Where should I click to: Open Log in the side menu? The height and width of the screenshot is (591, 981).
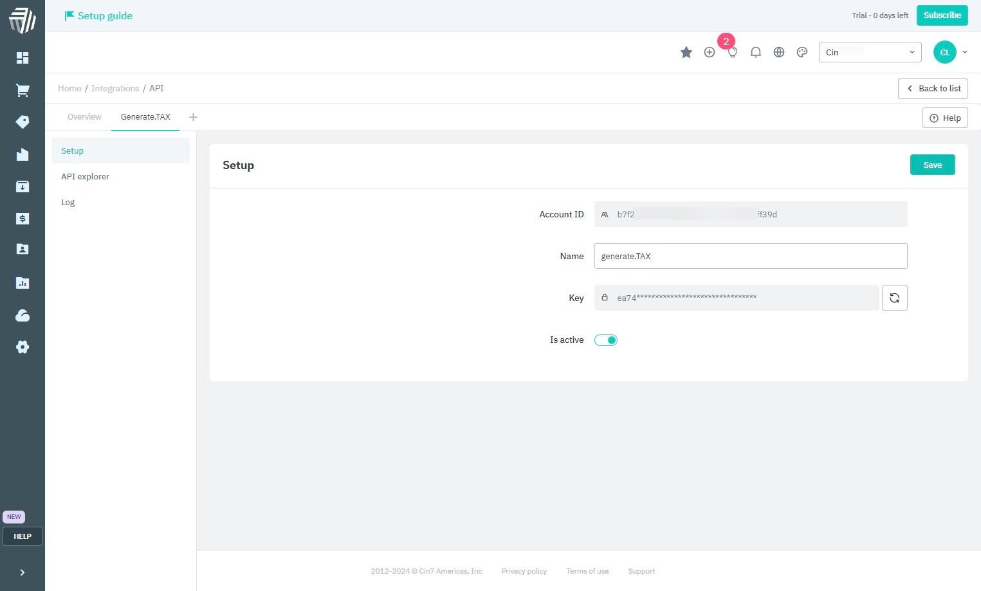[120, 202]
